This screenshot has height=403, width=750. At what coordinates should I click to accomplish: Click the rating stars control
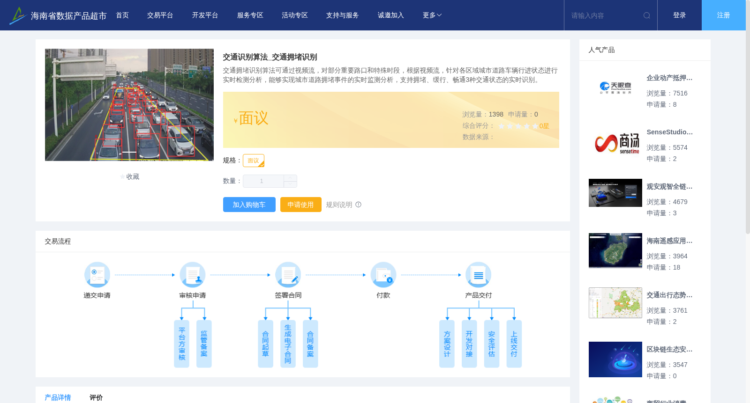518,126
